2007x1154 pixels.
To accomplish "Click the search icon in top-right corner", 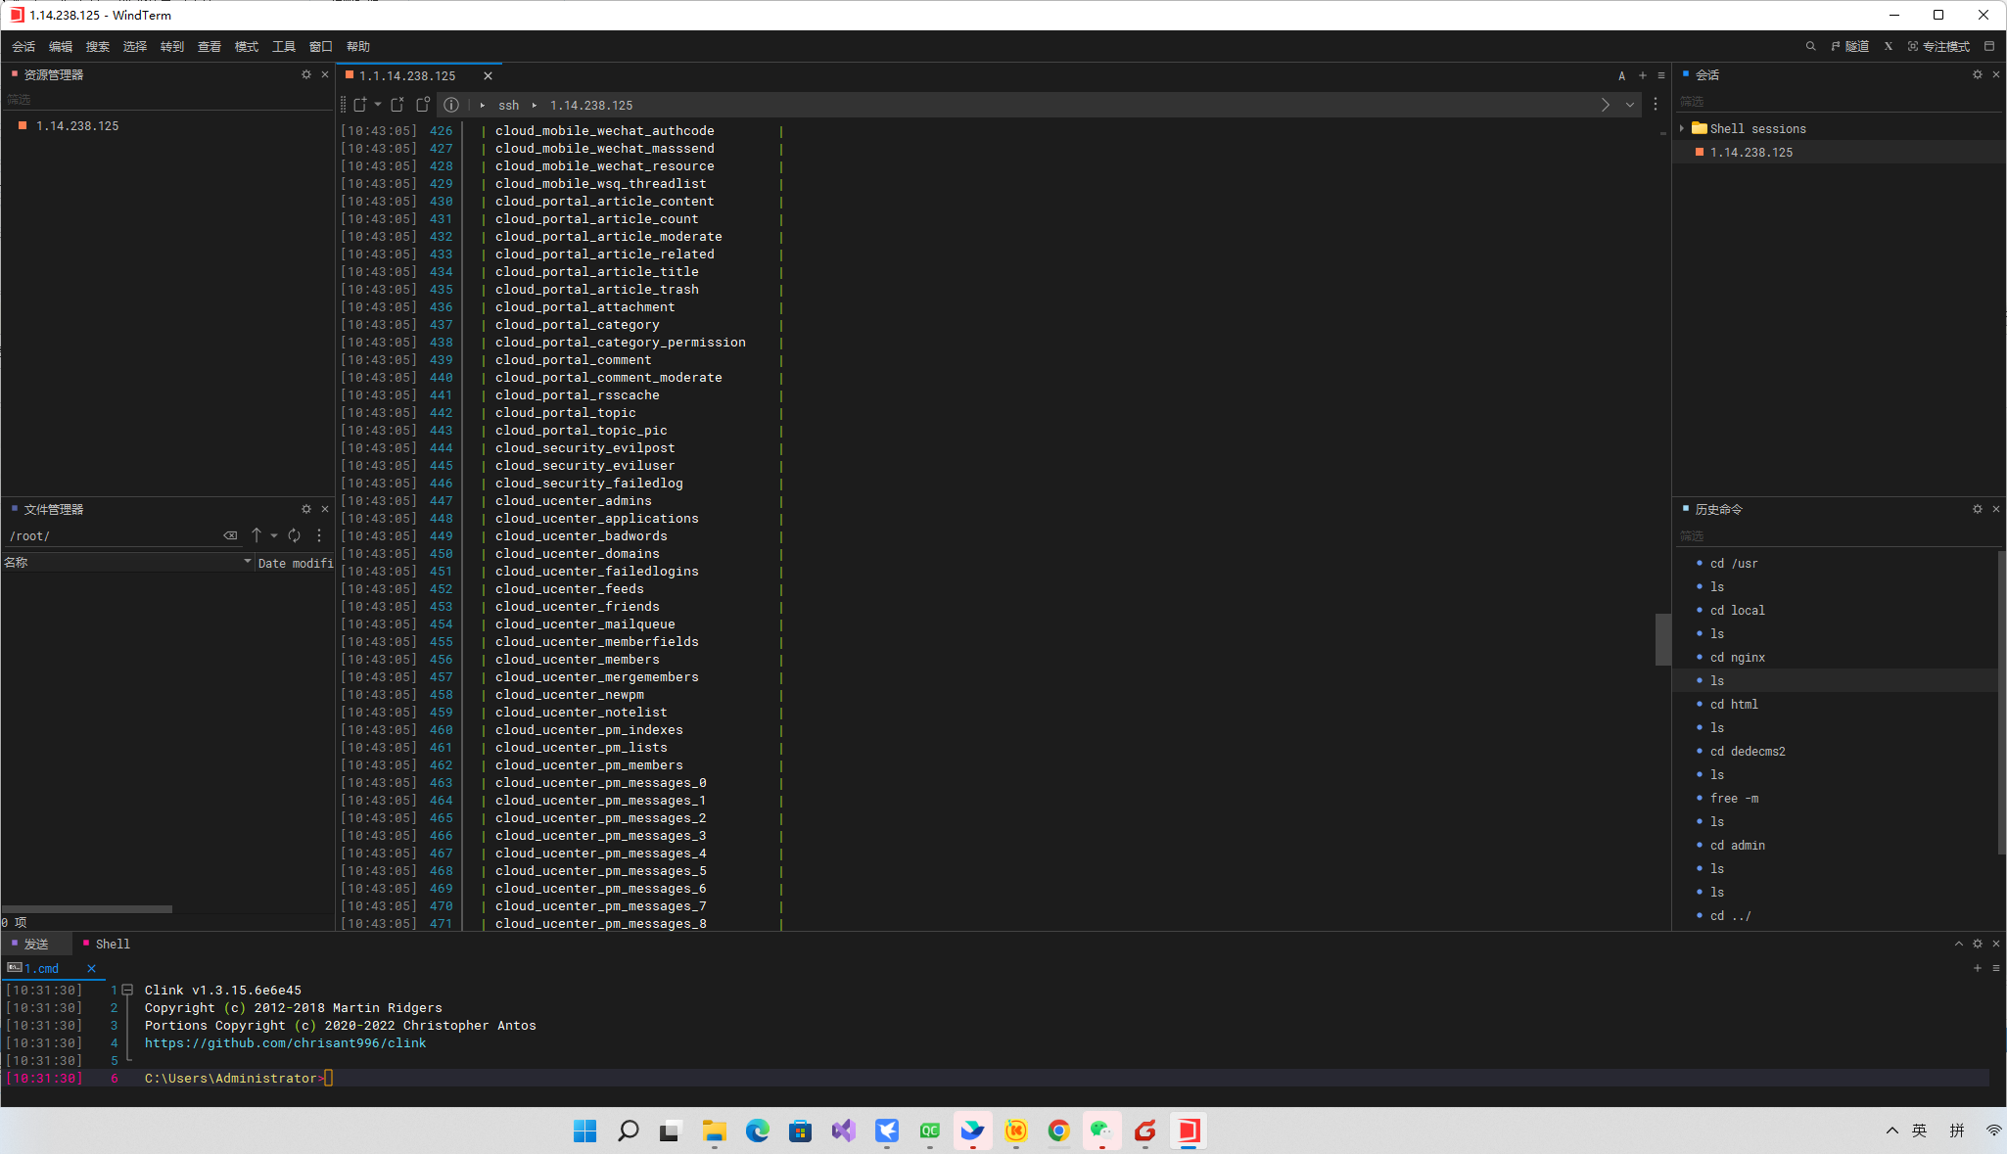I will point(1810,45).
